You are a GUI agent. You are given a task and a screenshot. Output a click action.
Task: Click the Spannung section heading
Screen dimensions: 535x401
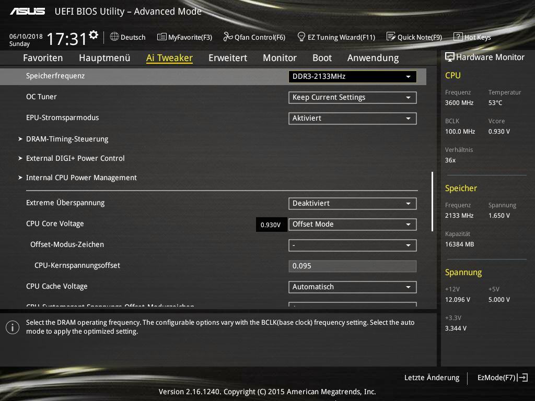[x=463, y=273]
